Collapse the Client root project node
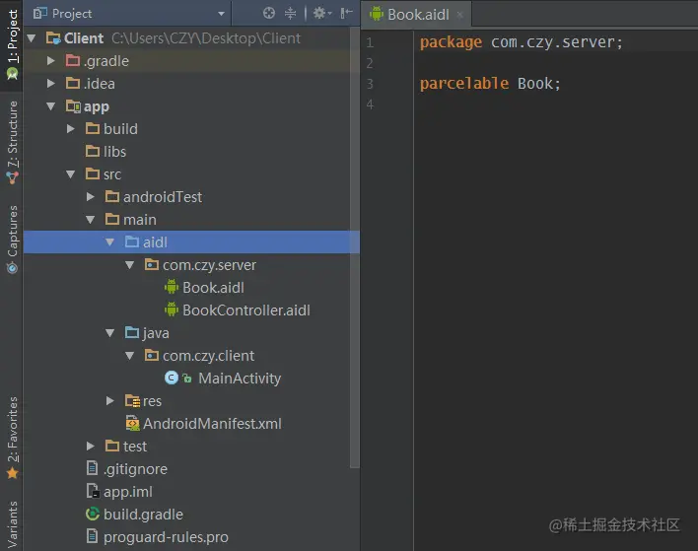Image resolution: width=698 pixels, height=551 pixels. [x=32, y=38]
